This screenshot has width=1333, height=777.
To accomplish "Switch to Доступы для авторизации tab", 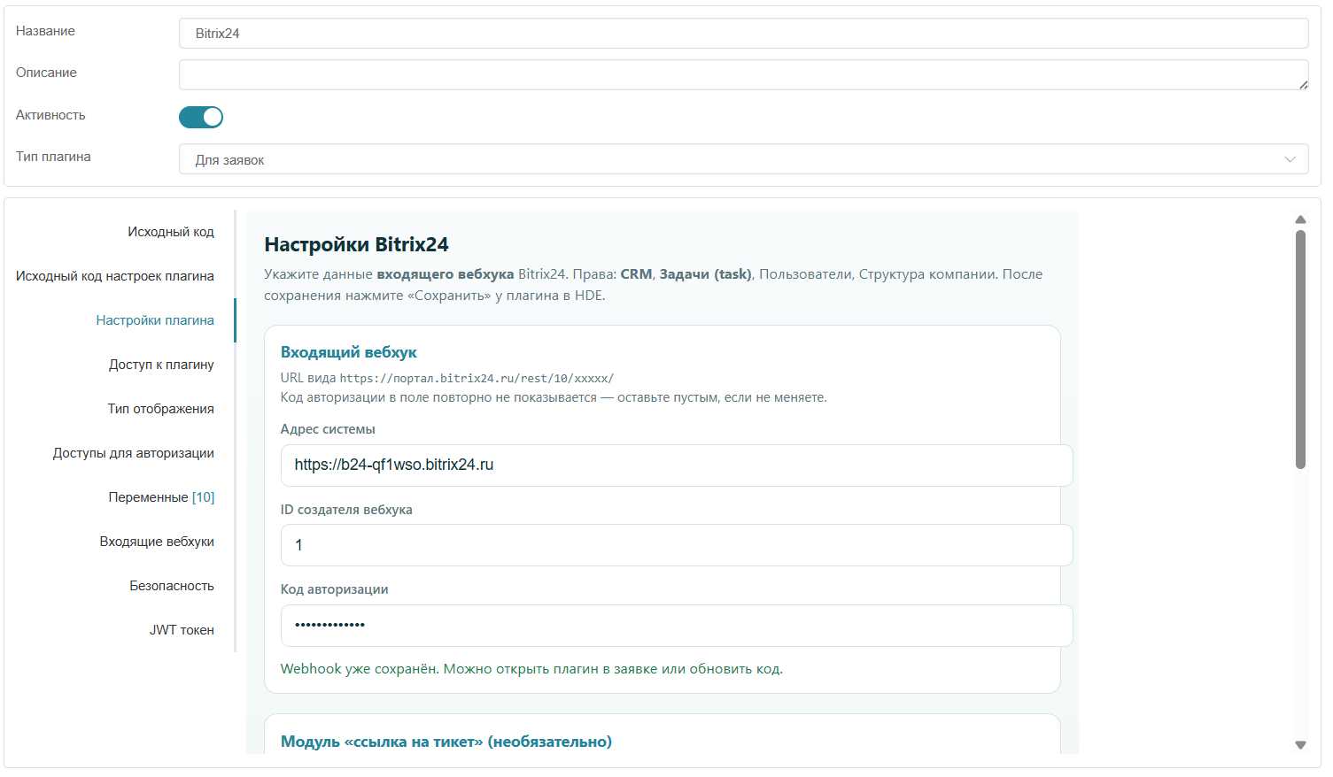I will pos(134,453).
